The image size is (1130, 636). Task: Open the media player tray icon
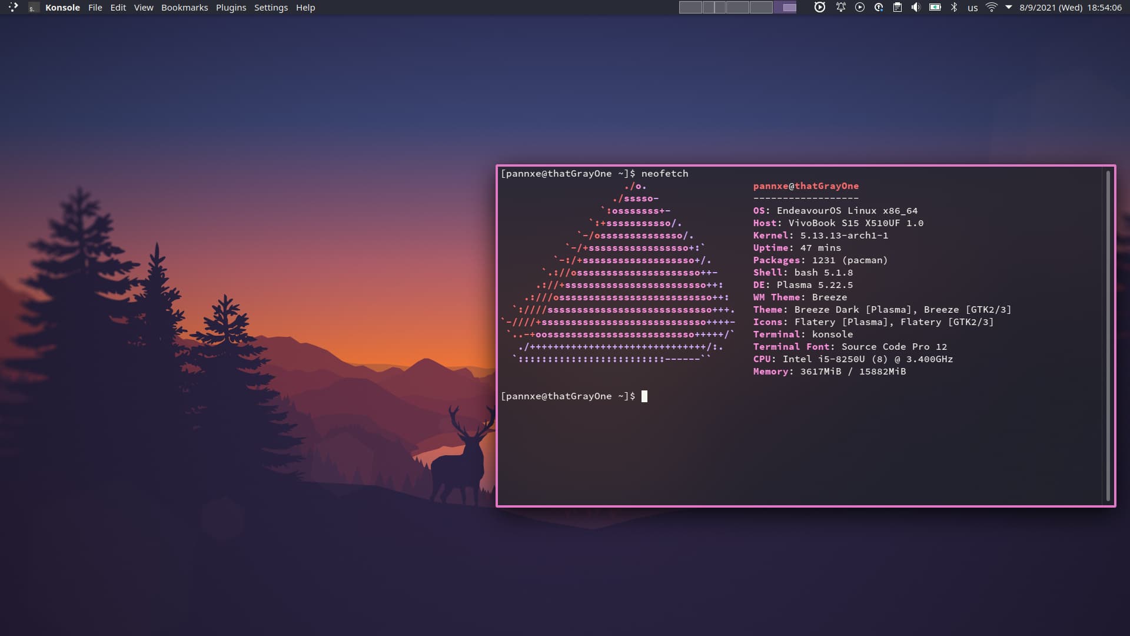click(860, 8)
